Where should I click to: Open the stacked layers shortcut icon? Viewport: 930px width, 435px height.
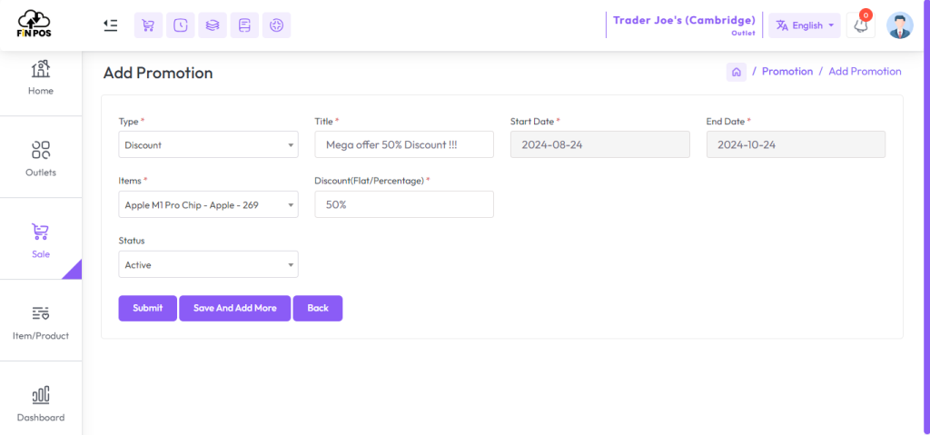coord(213,25)
